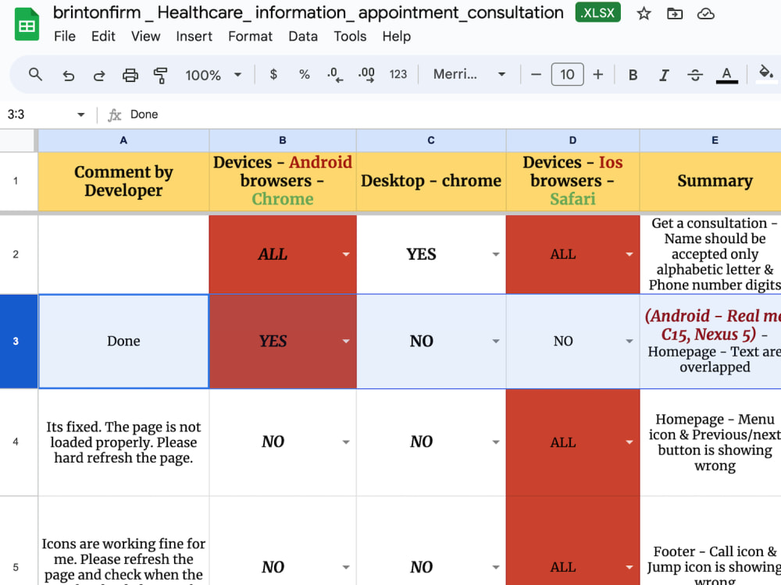
Task: Select the 'Comment by Developer' header cell
Action: point(123,181)
